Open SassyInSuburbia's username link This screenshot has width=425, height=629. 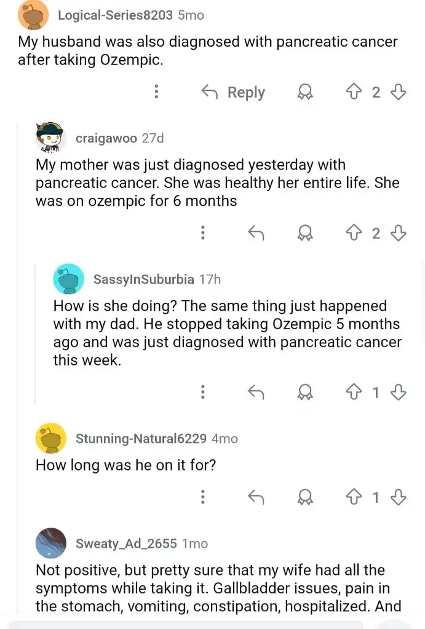pos(143,279)
